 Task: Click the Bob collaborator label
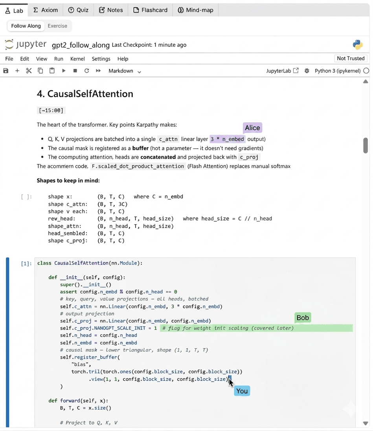tap(303, 318)
